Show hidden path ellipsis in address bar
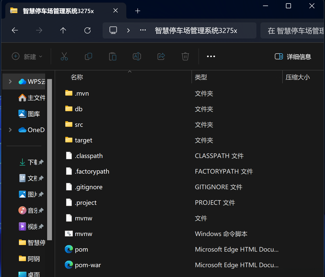 click(143, 30)
